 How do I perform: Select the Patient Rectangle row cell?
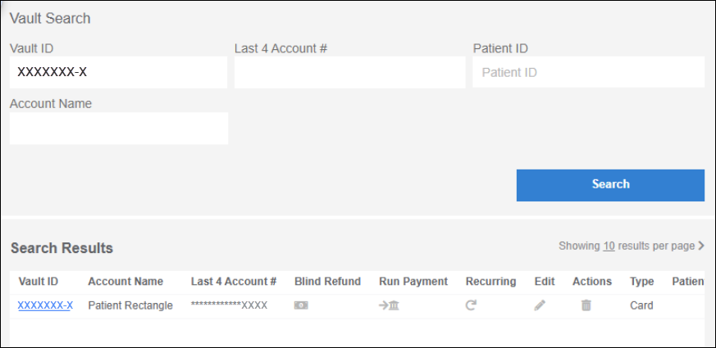(x=130, y=305)
